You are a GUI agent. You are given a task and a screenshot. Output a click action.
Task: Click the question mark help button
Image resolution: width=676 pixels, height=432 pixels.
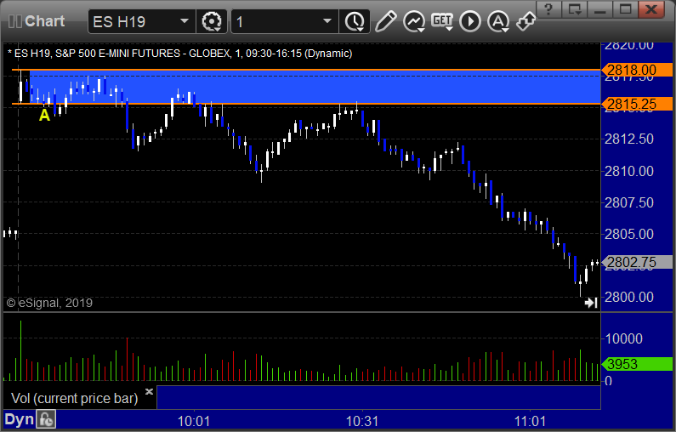point(548,9)
